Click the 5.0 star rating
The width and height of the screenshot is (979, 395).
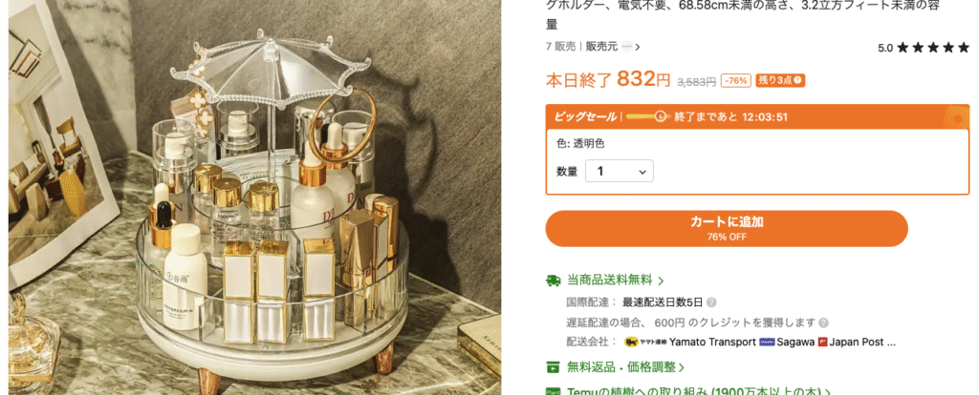coord(925,48)
